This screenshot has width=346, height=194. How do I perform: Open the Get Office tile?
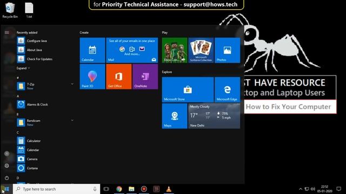click(119, 77)
